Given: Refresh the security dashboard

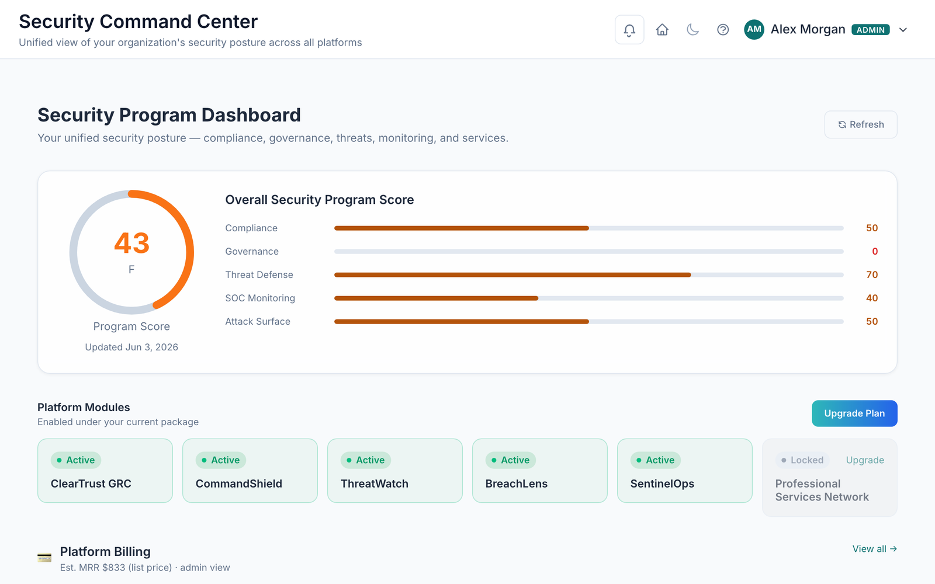Looking at the screenshot, I should pos(861,124).
